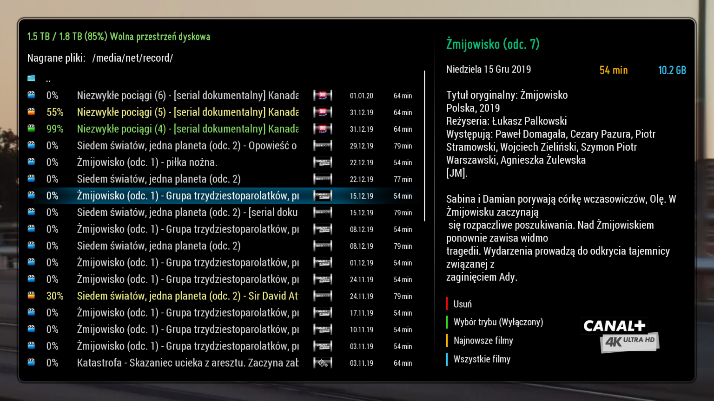Click channel logo of highlighted Żmijowisko 15.12.19 recording
714x401 pixels.
pos(323,196)
